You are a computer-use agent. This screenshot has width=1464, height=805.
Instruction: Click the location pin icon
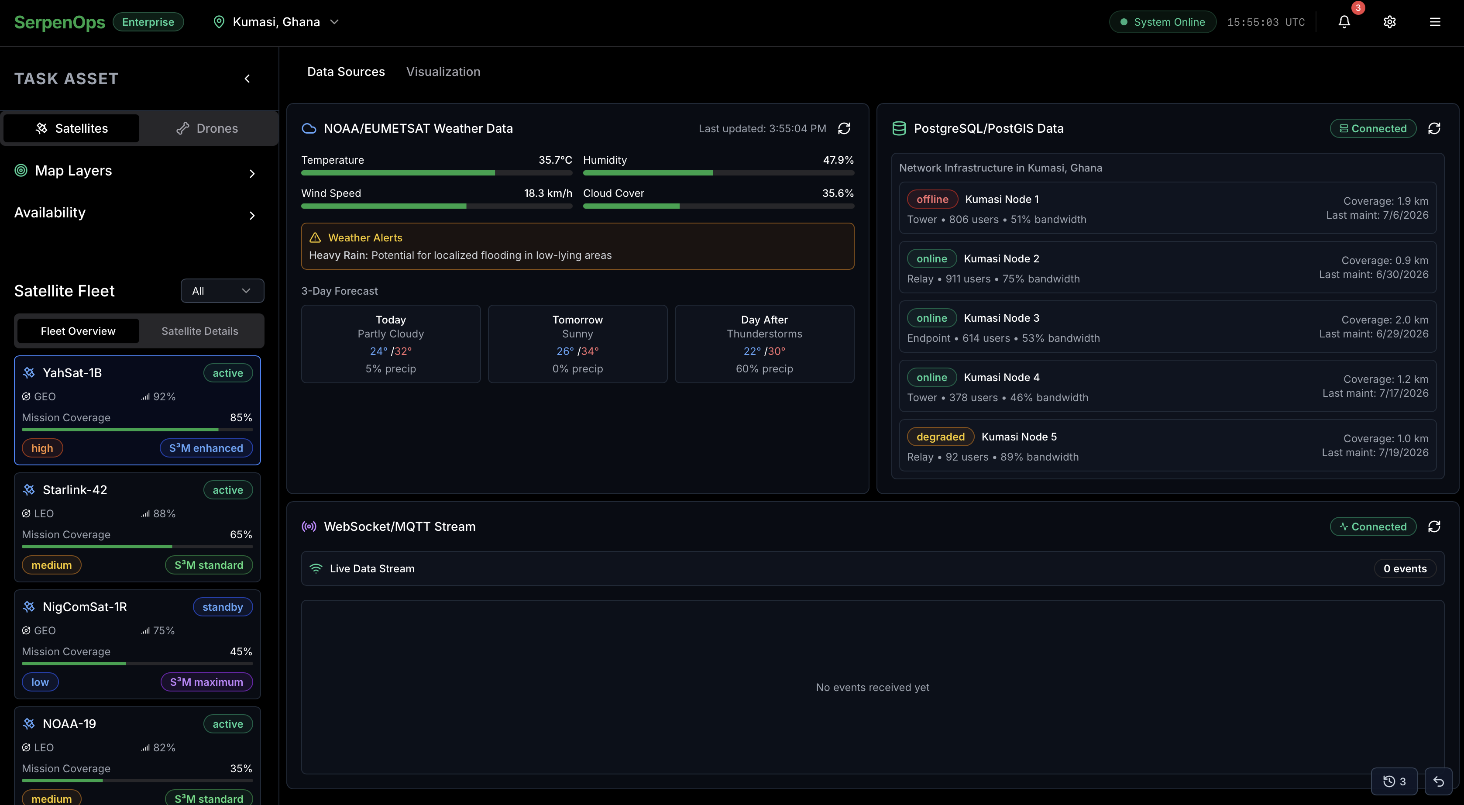pyautogui.click(x=219, y=21)
